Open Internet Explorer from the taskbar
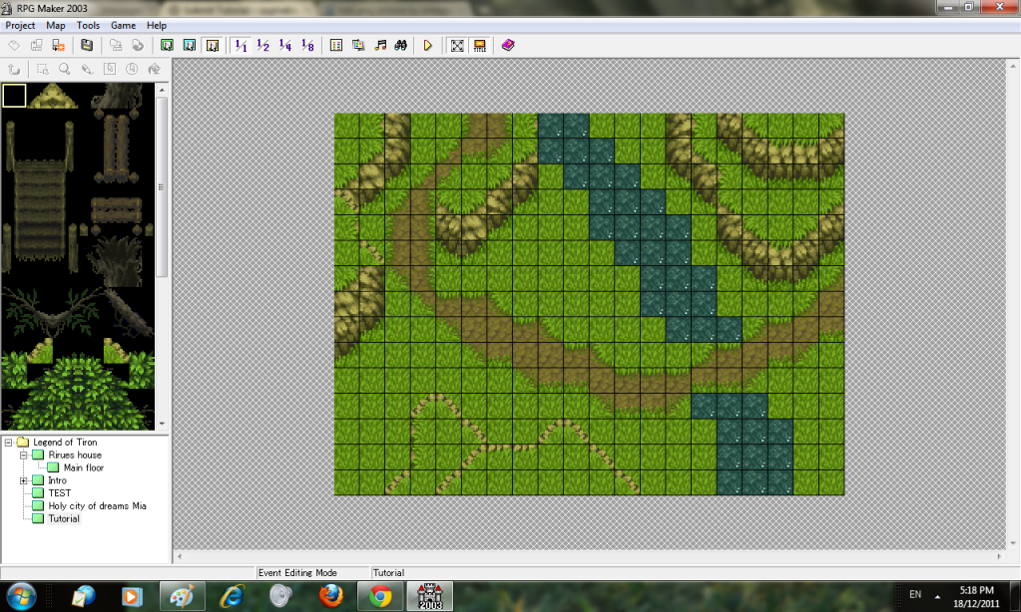The height and width of the screenshot is (612, 1021). tap(232, 596)
